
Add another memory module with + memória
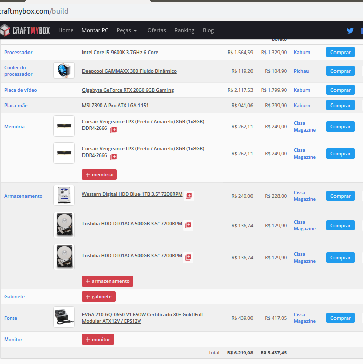point(99,174)
